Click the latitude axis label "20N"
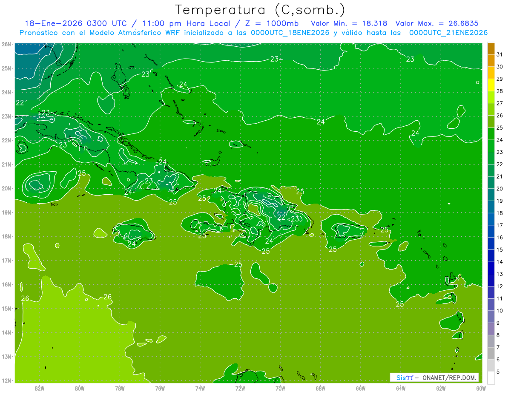This screenshot has width=511, height=394. coord(6,188)
